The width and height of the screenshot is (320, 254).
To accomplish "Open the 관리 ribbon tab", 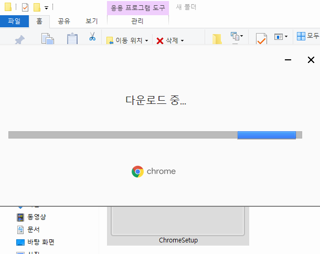I will coord(137,21).
